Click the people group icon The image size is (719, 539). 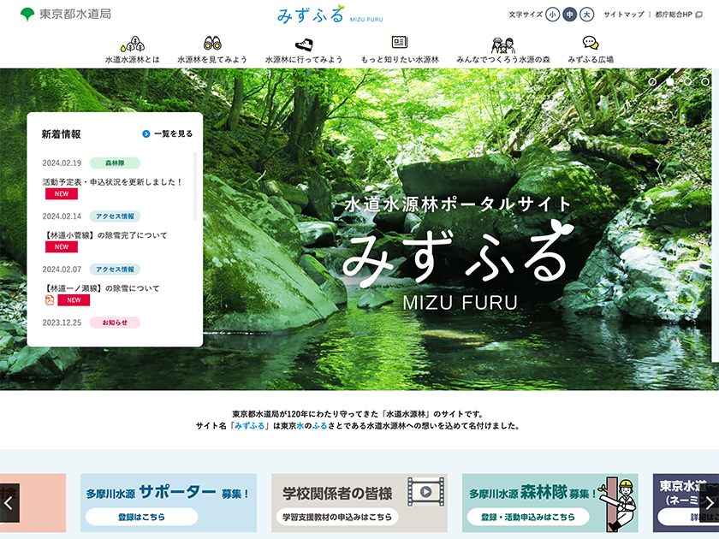(503, 44)
